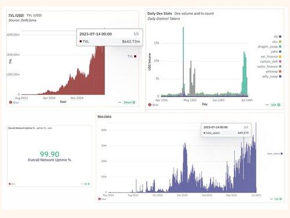This screenshot has width=290, height=218.
Task: Click the refresh check icon next to 11h
Action: pyautogui.click(x=278, y=105)
